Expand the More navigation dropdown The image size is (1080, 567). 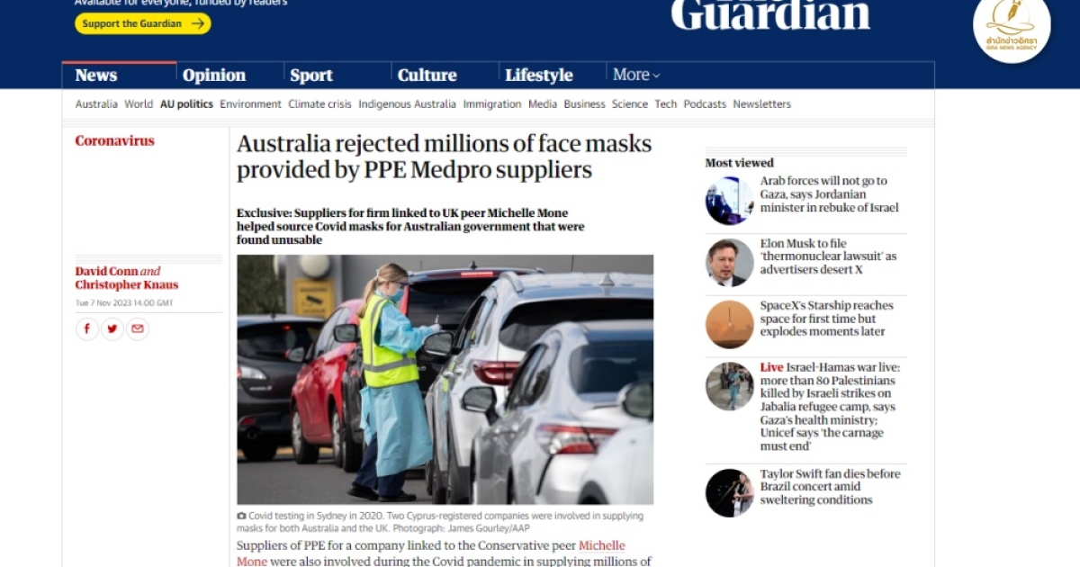[x=636, y=75]
